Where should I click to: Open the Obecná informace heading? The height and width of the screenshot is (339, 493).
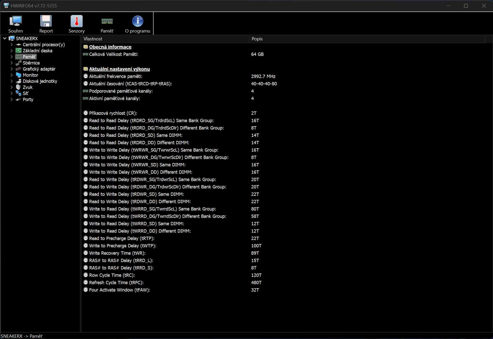(110, 47)
